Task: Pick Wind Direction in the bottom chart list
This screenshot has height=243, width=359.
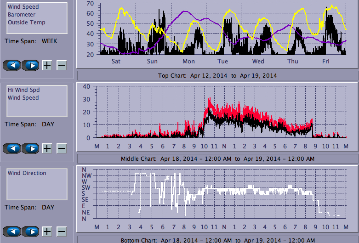Action: 27,173
